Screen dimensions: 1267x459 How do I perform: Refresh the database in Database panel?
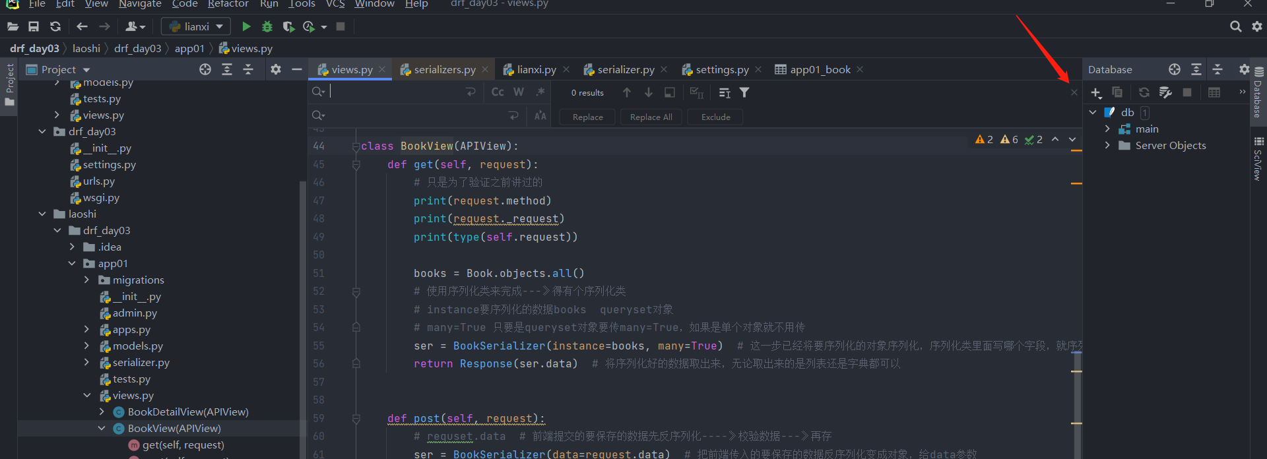(1144, 92)
